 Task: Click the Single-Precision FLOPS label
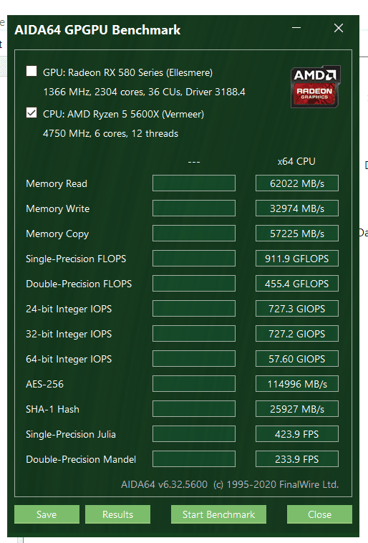coord(76,259)
